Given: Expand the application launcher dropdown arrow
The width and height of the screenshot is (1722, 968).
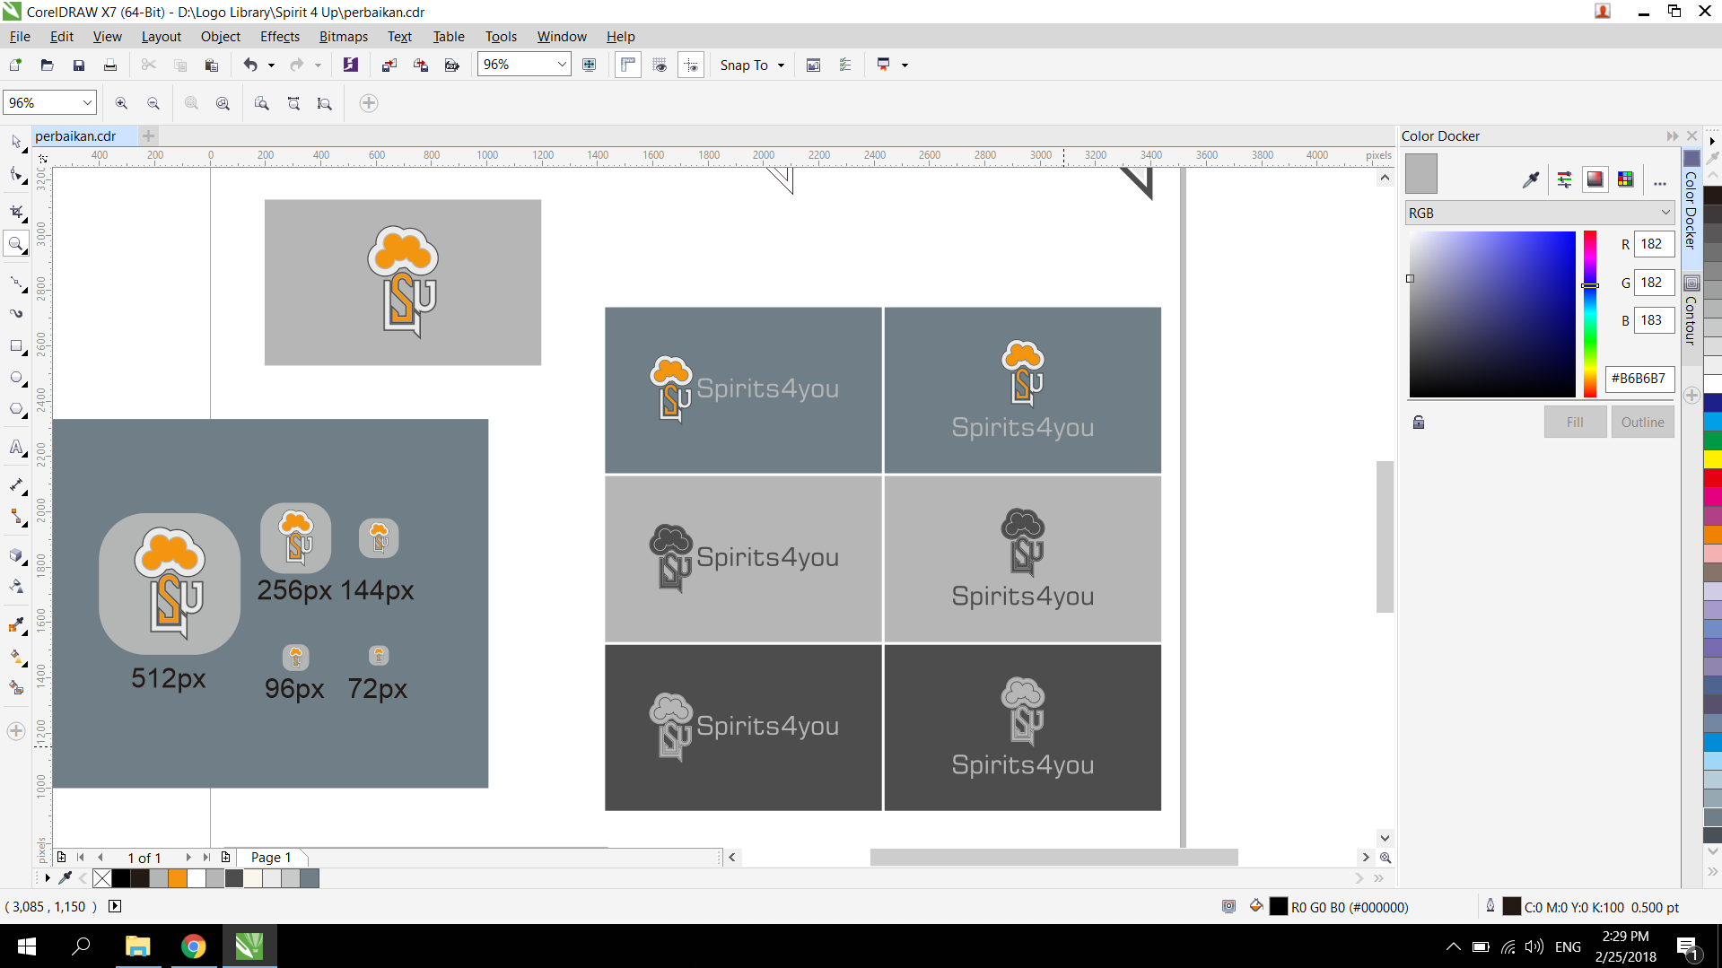Looking at the screenshot, I should pyautogui.click(x=905, y=65).
